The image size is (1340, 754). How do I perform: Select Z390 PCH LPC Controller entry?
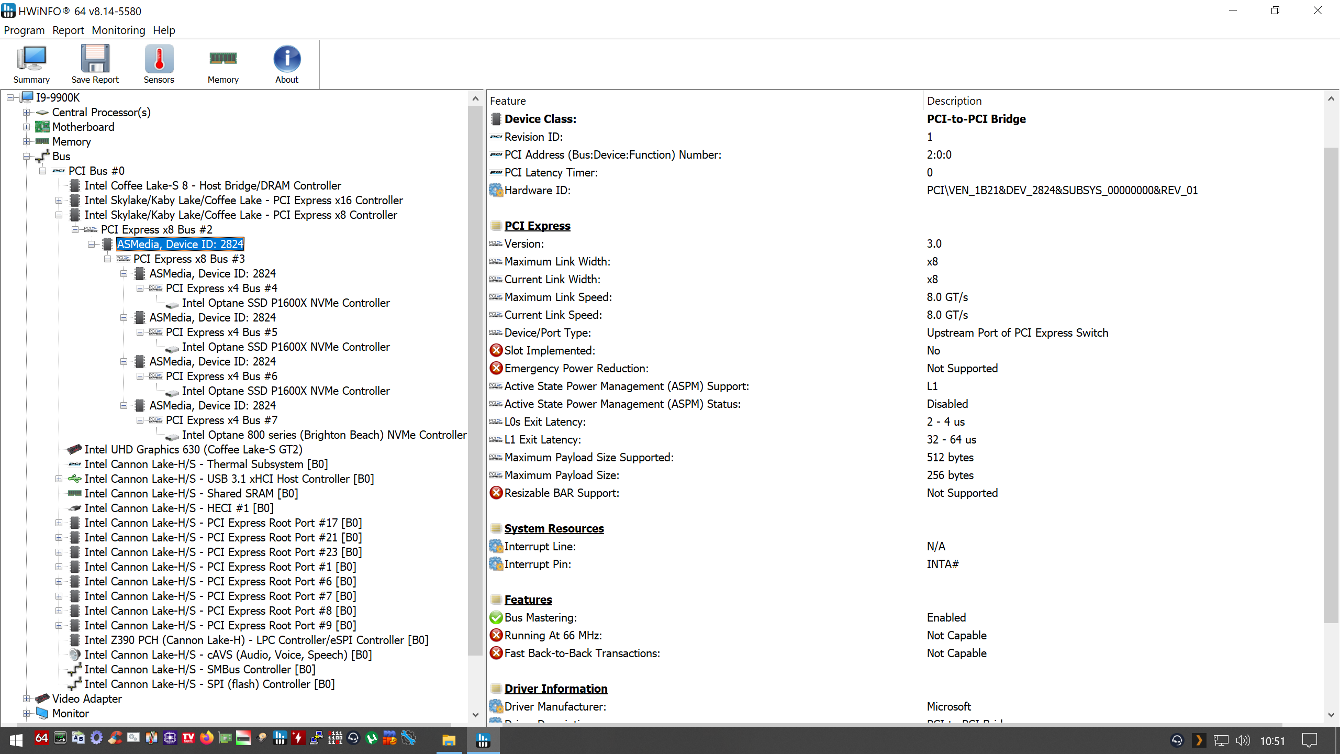coord(256,640)
